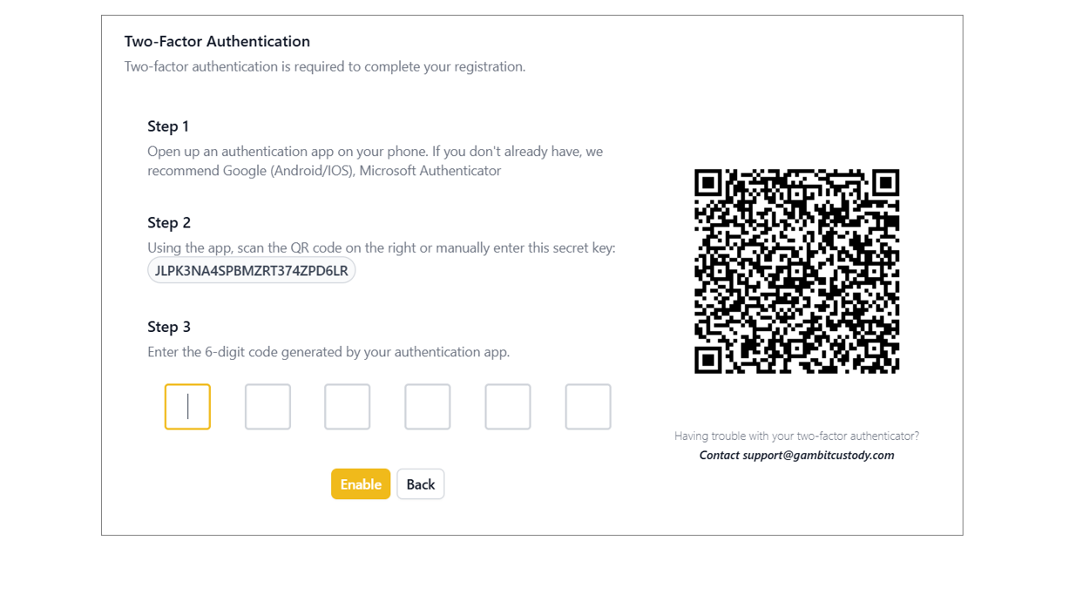
Task: Click the registration requirement subtitle text
Action: coord(325,67)
